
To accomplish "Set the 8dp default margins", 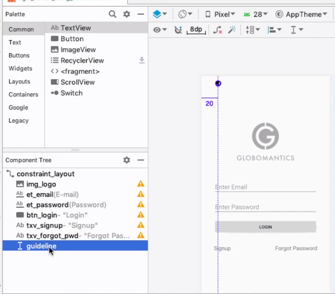I will point(196,30).
